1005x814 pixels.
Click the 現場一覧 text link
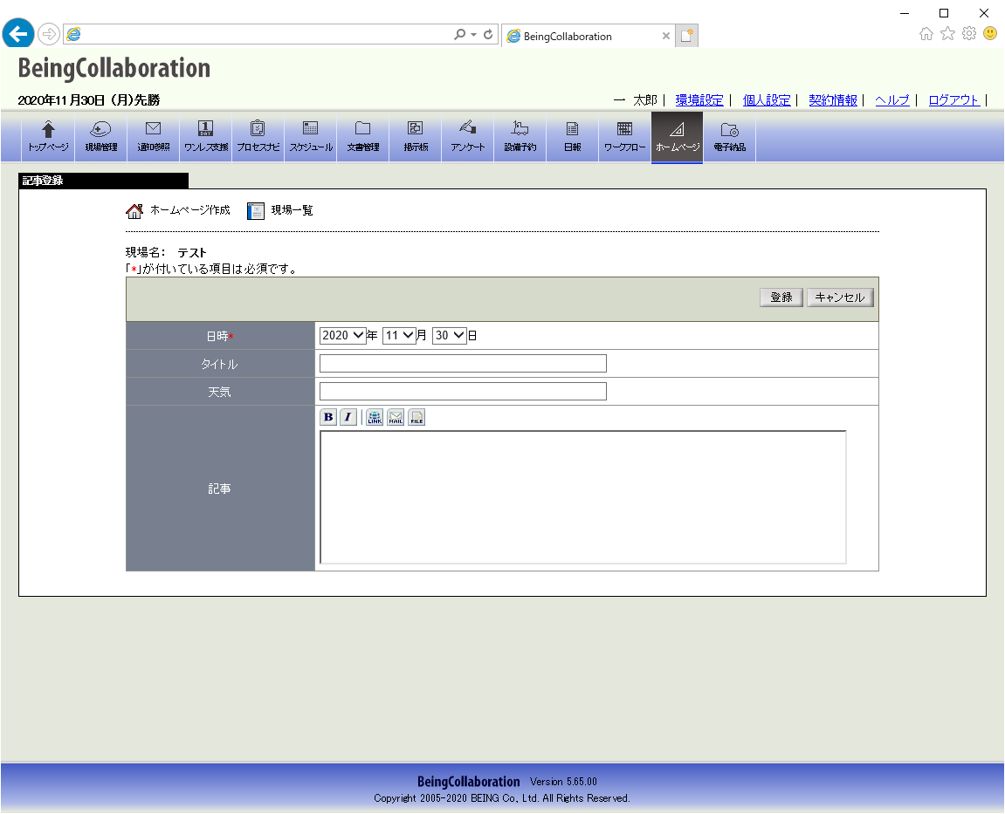(292, 210)
